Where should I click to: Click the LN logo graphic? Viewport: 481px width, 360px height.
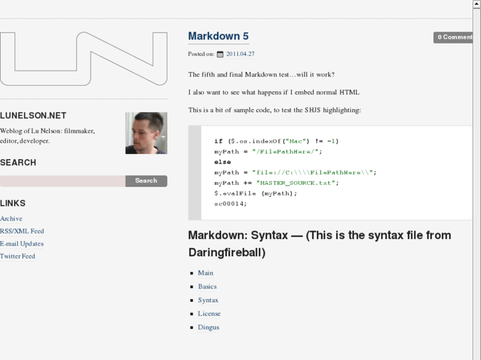83,59
